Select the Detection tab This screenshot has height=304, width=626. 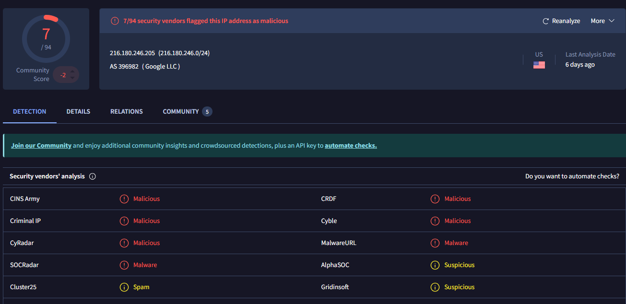click(x=30, y=112)
